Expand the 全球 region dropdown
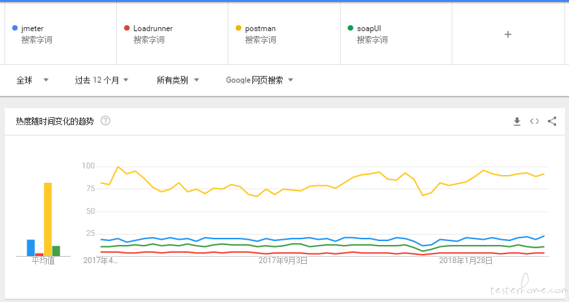 32,80
